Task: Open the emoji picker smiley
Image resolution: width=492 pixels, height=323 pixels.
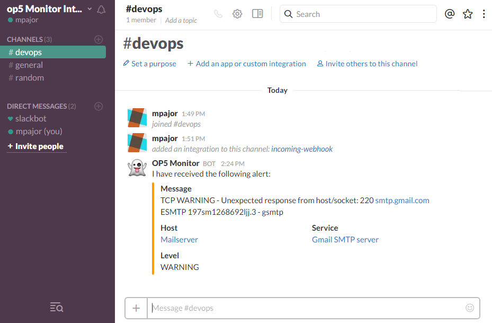Action: pyautogui.click(x=470, y=308)
